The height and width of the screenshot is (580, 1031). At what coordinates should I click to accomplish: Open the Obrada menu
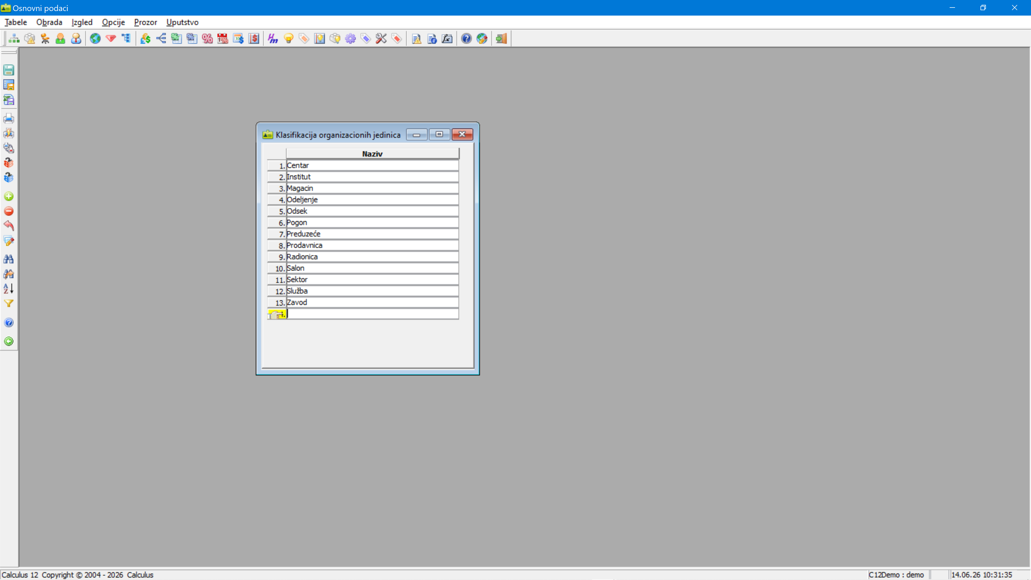click(x=49, y=22)
